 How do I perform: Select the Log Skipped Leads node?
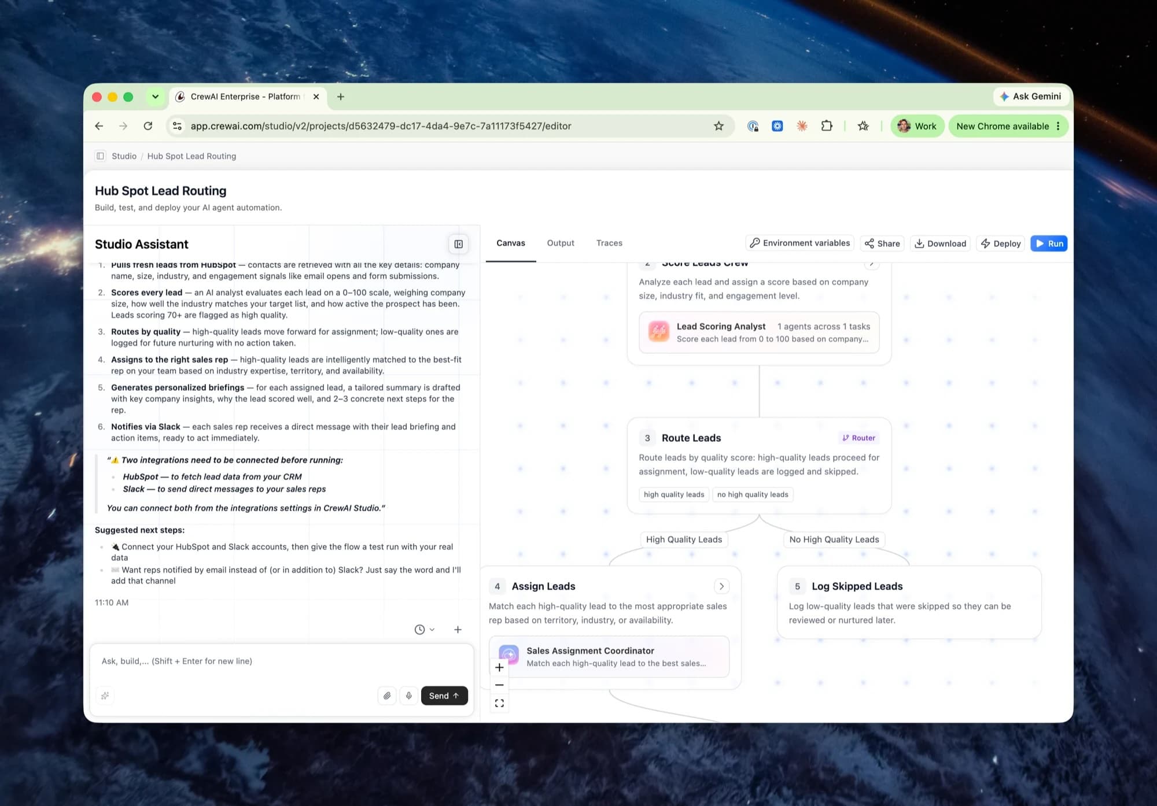[x=909, y=602]
